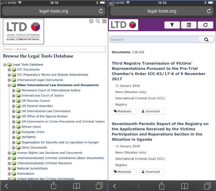The width and height of the screenshot is (216, 191).
Task: Open the dropdown box icon beside the magnifier
Action: 91,21
